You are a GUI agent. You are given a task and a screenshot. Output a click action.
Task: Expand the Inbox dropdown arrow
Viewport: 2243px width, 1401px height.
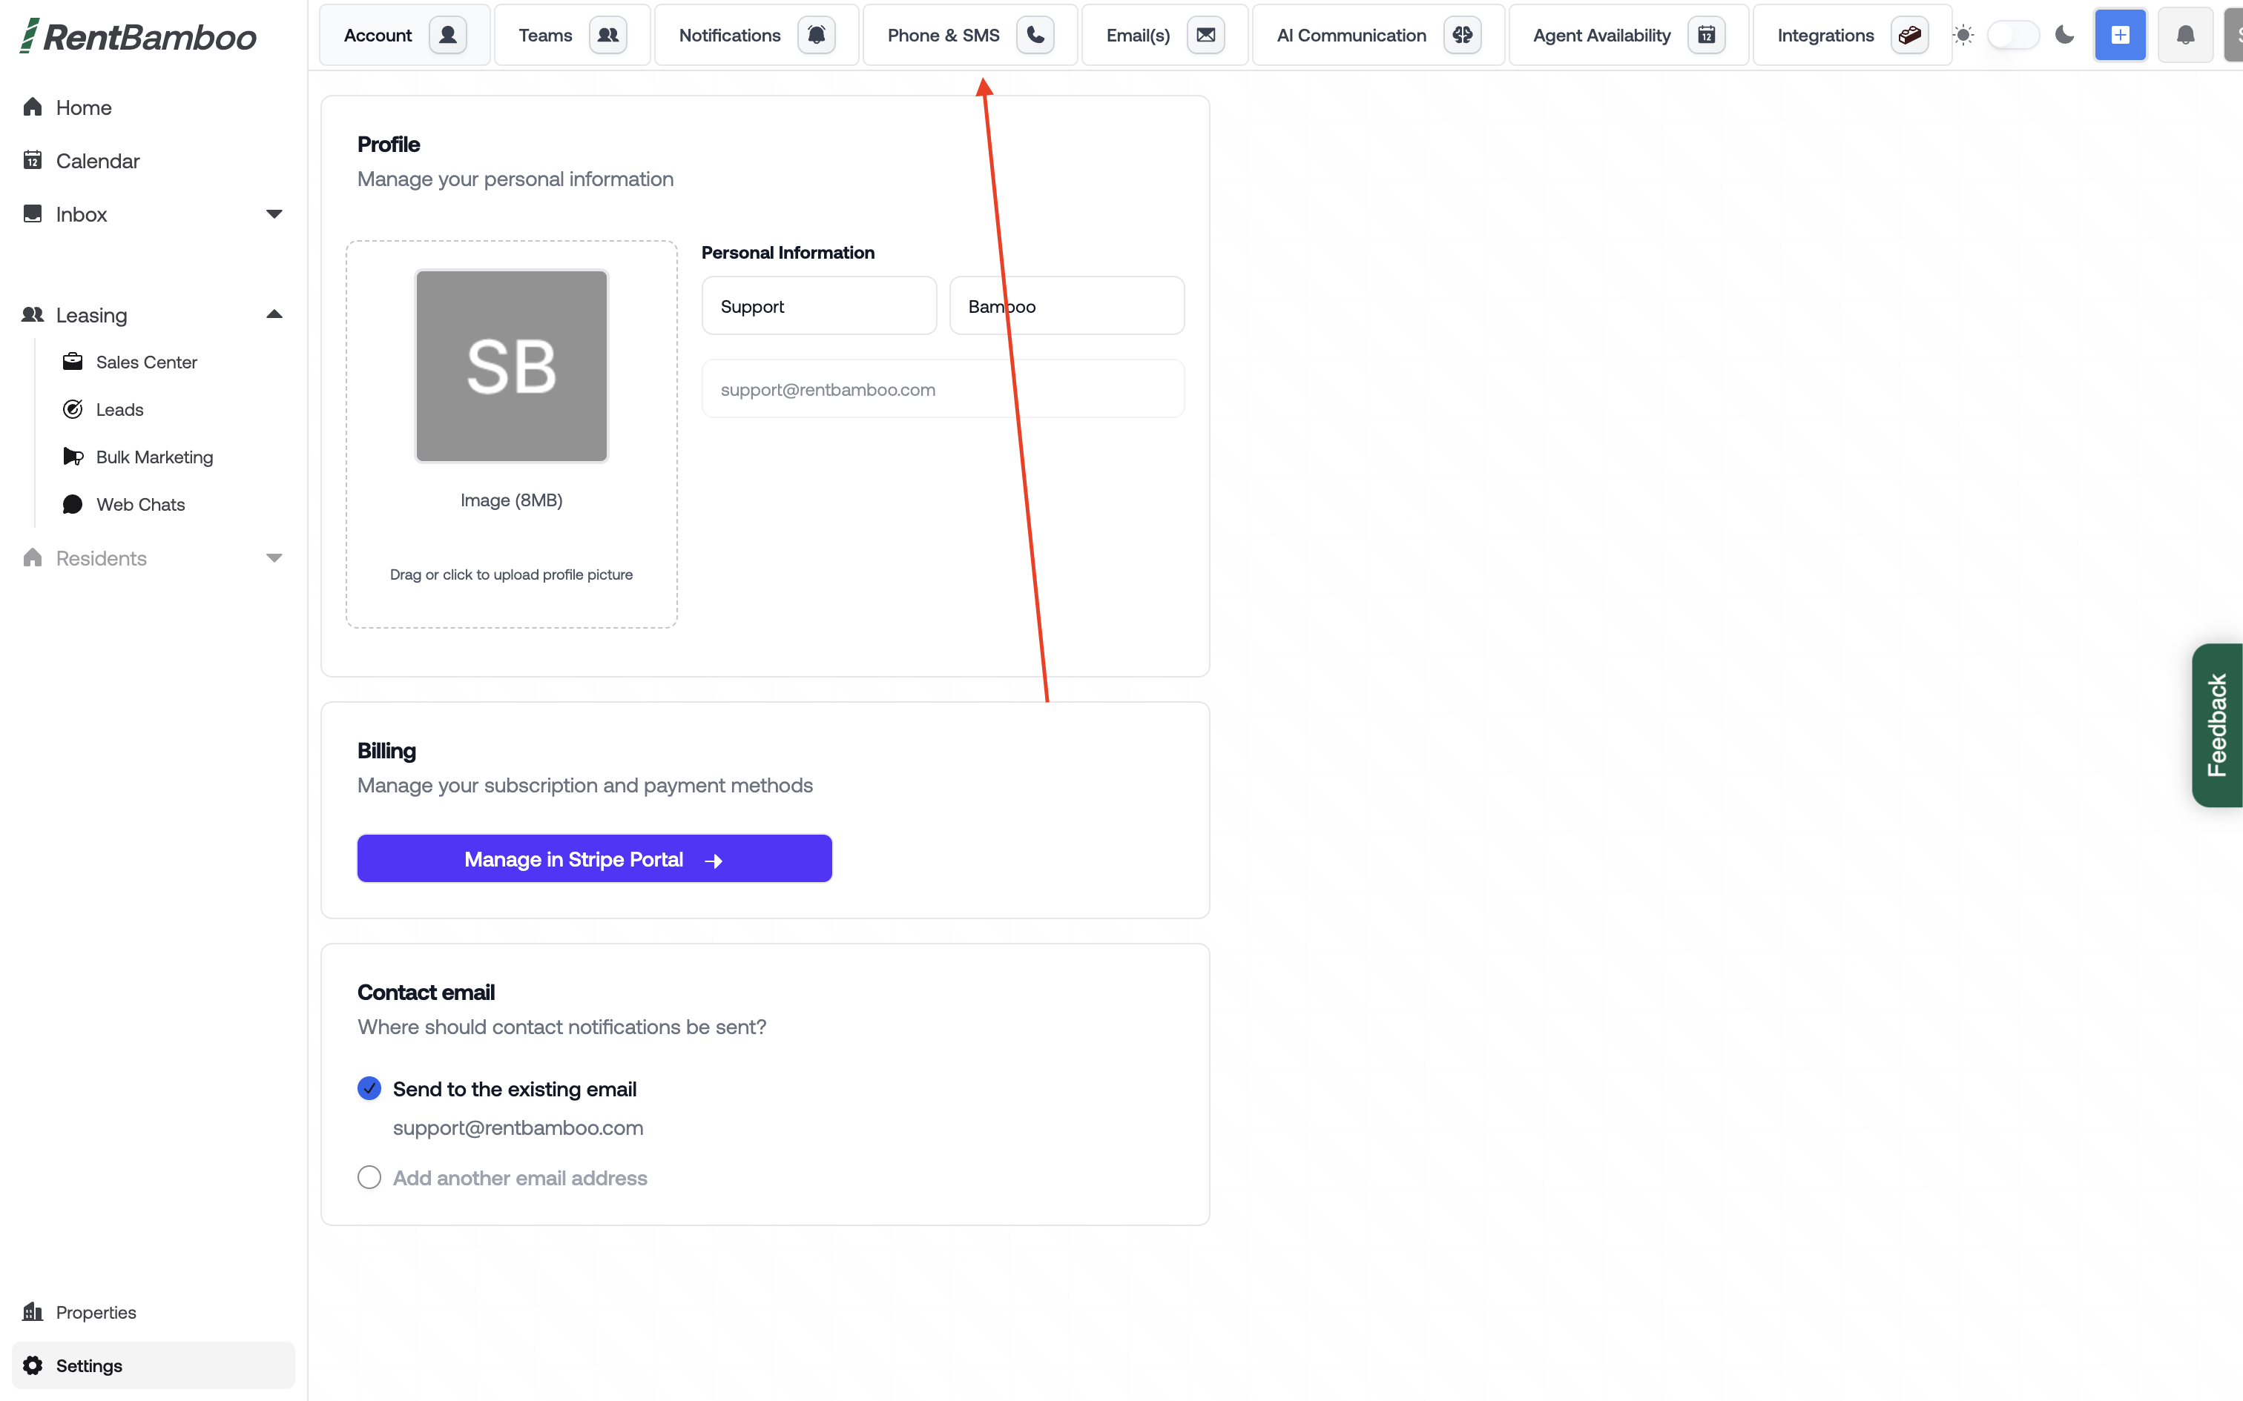pyautogui.click(x=274, y=214)
